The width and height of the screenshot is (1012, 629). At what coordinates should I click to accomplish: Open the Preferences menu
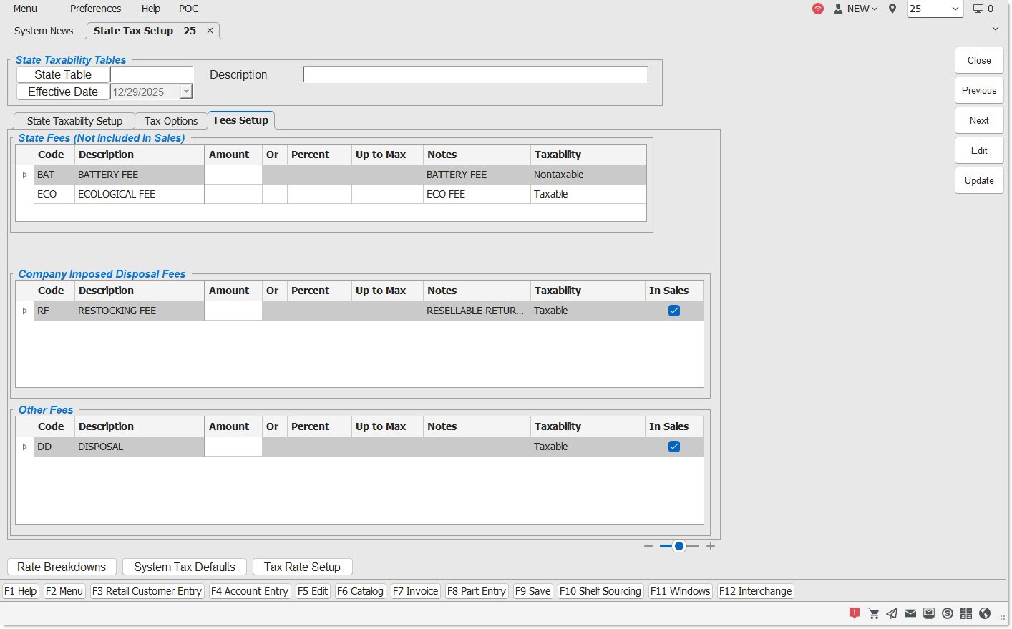pos(95,9)
